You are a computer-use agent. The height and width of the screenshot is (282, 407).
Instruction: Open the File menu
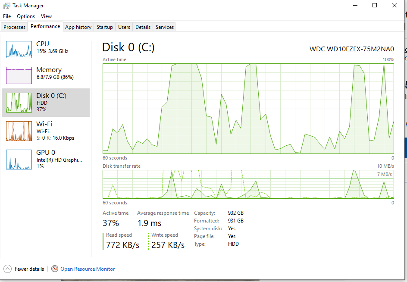coord(7,16)
